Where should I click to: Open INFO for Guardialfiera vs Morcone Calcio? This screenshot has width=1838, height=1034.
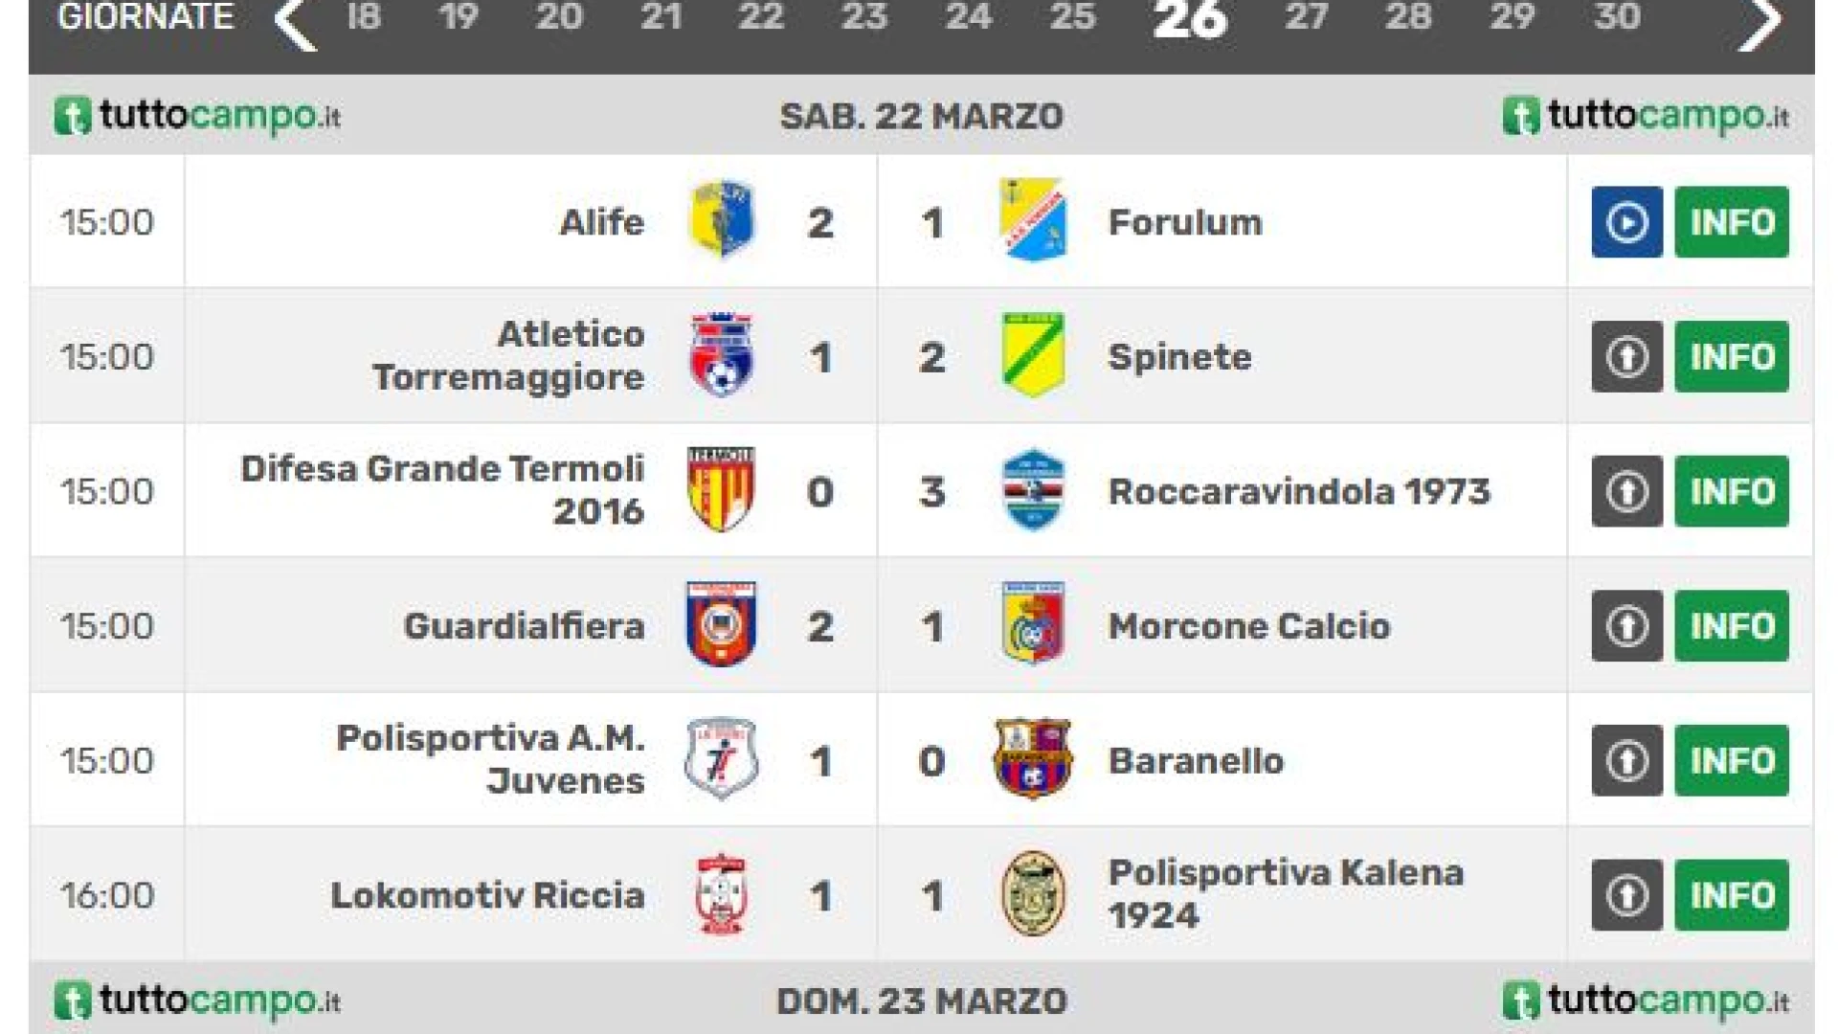pos(1732,626)
